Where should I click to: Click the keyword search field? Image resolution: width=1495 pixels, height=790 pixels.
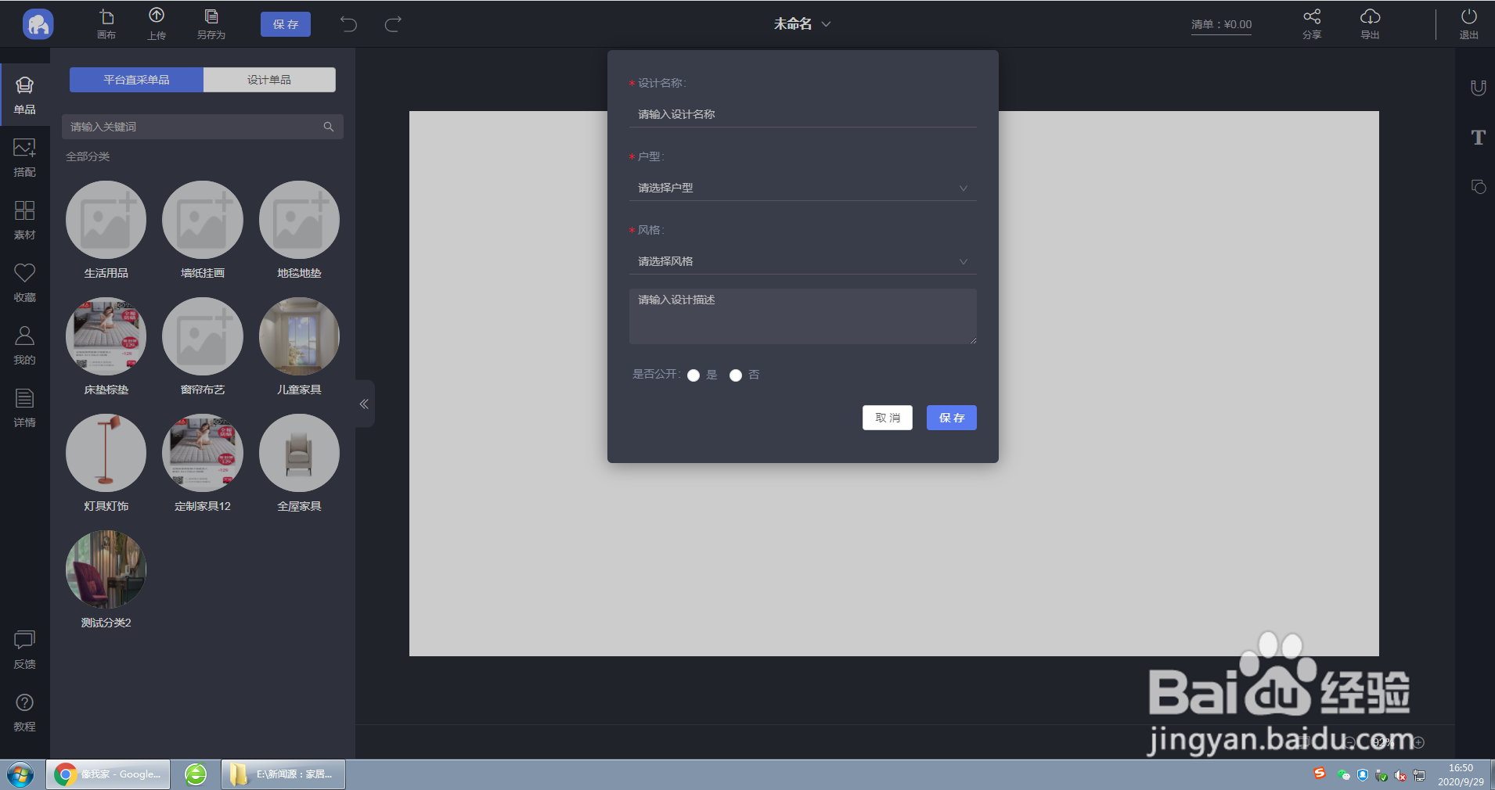202,127
